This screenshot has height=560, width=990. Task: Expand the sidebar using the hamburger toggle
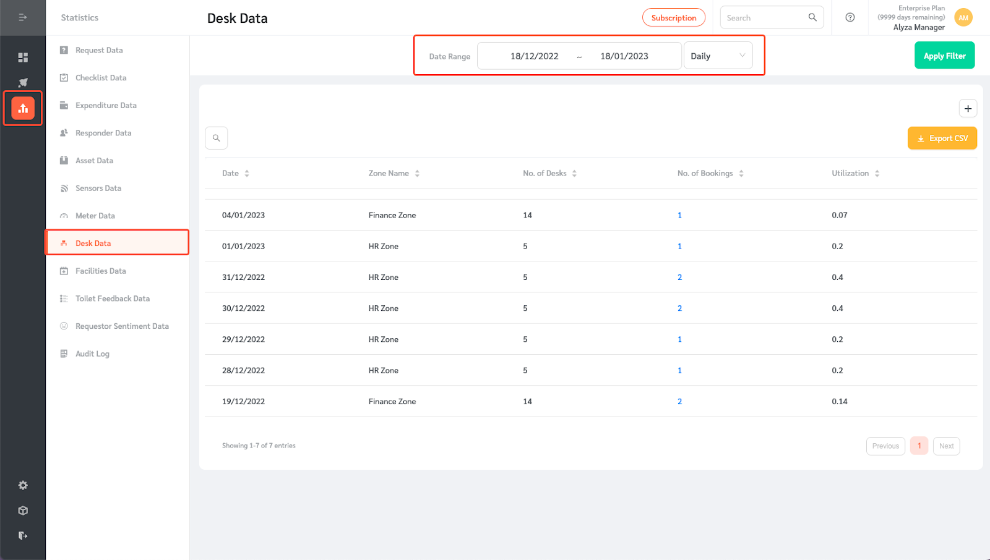(x=23, y=17)
